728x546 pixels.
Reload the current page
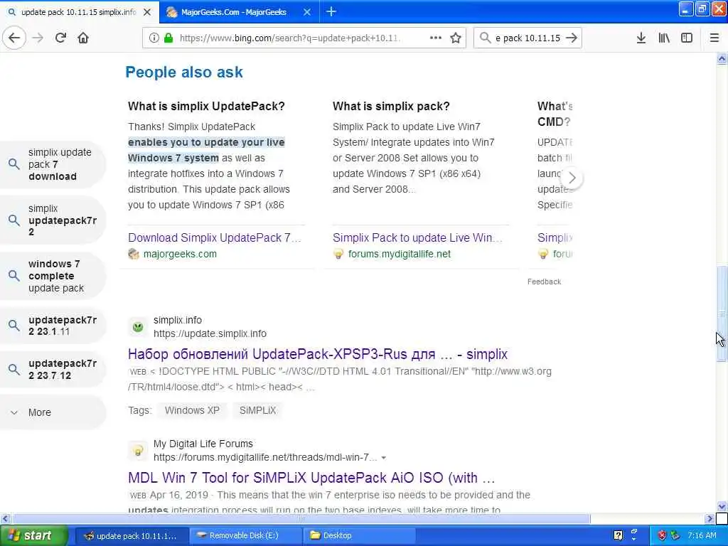(x=60, y=38)
